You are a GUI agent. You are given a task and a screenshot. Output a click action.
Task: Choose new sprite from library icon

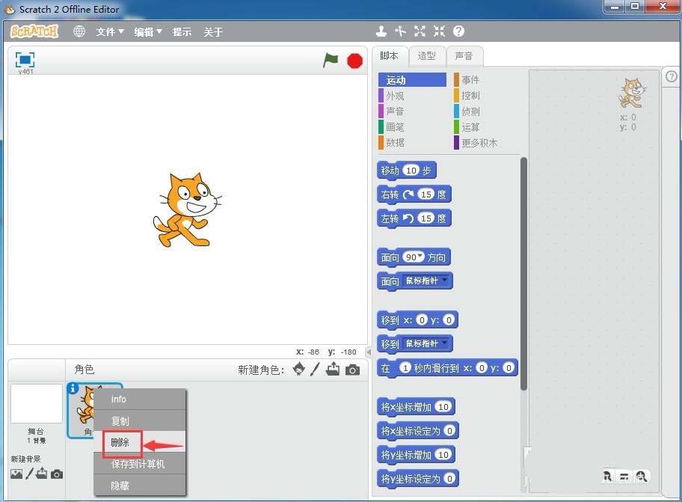pos(299,370)
